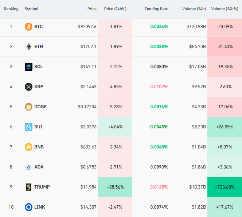Click the Symbol column header
This screenshot has height=217, width=242.
[31, 9]
